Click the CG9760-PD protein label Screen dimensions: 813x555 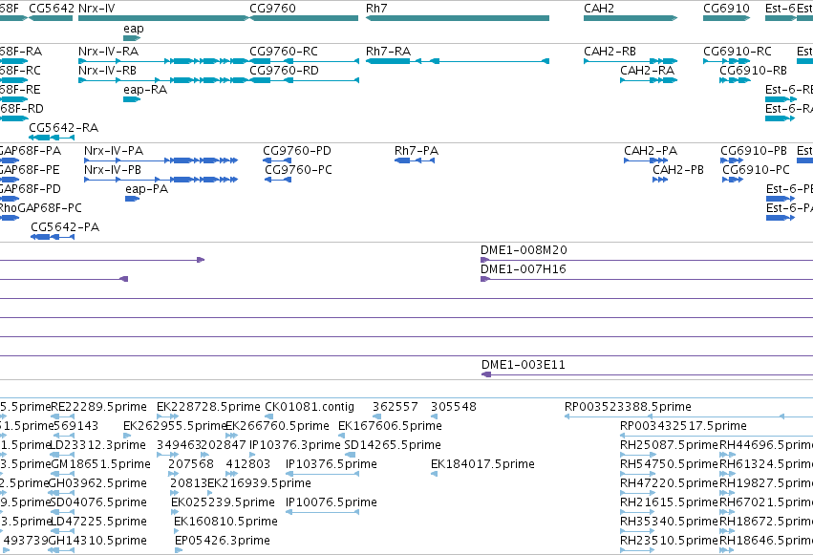[x=297, y=151]
